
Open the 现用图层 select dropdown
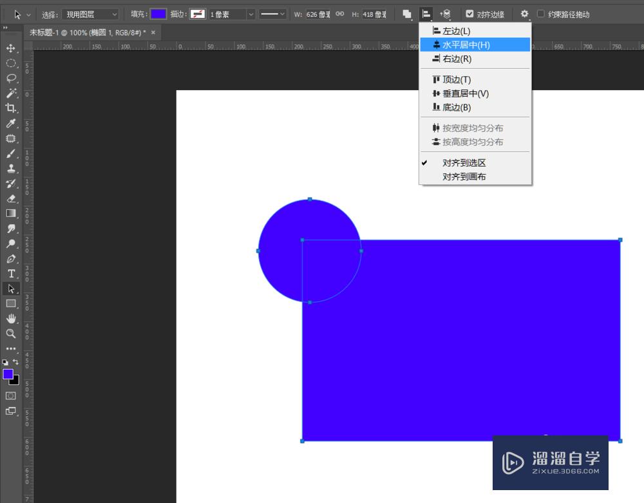(x=91, y=14)
